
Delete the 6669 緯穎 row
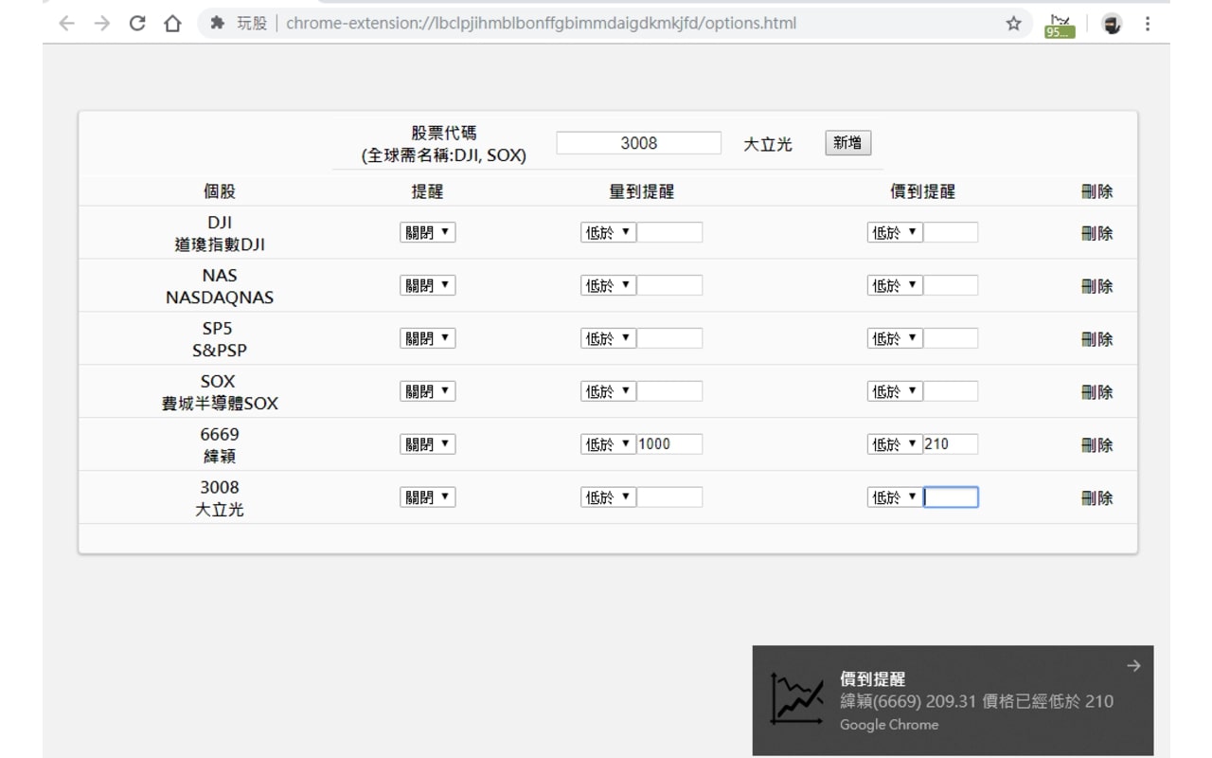1096,446
